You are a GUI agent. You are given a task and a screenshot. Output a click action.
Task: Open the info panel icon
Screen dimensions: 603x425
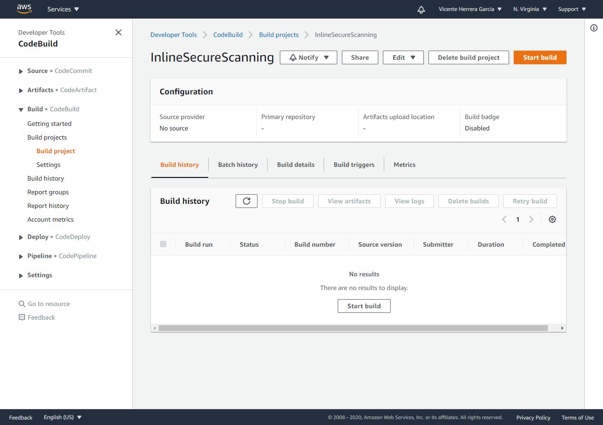point(594,28)
